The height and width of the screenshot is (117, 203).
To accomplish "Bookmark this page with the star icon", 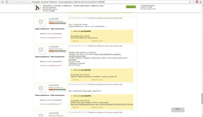I will click(190, 2).
